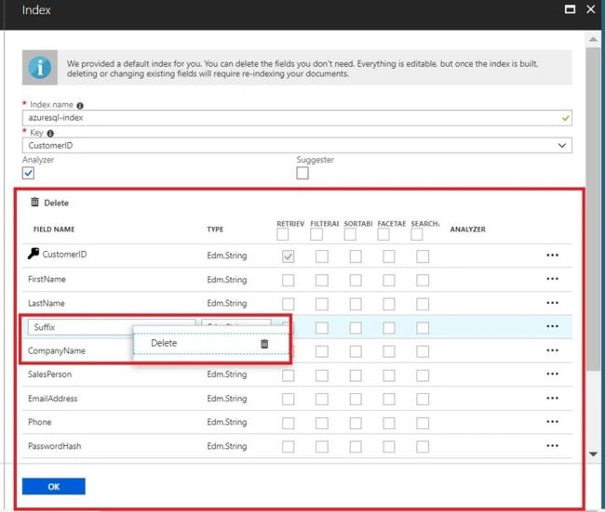Viewport: 605px width, 512px height.
Task: Click the OK button
Action: pos(54,486)
